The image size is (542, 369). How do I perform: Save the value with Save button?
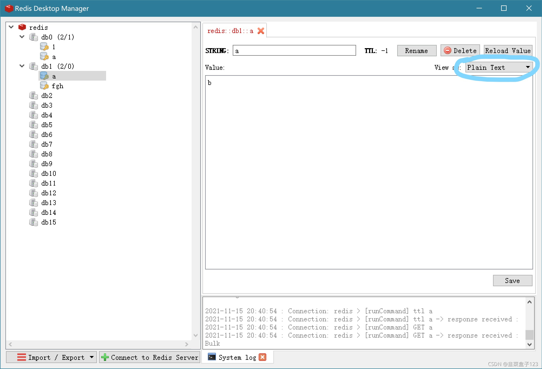pos(513,281)
